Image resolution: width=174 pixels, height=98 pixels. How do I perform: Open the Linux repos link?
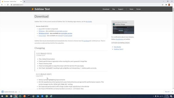42,36
